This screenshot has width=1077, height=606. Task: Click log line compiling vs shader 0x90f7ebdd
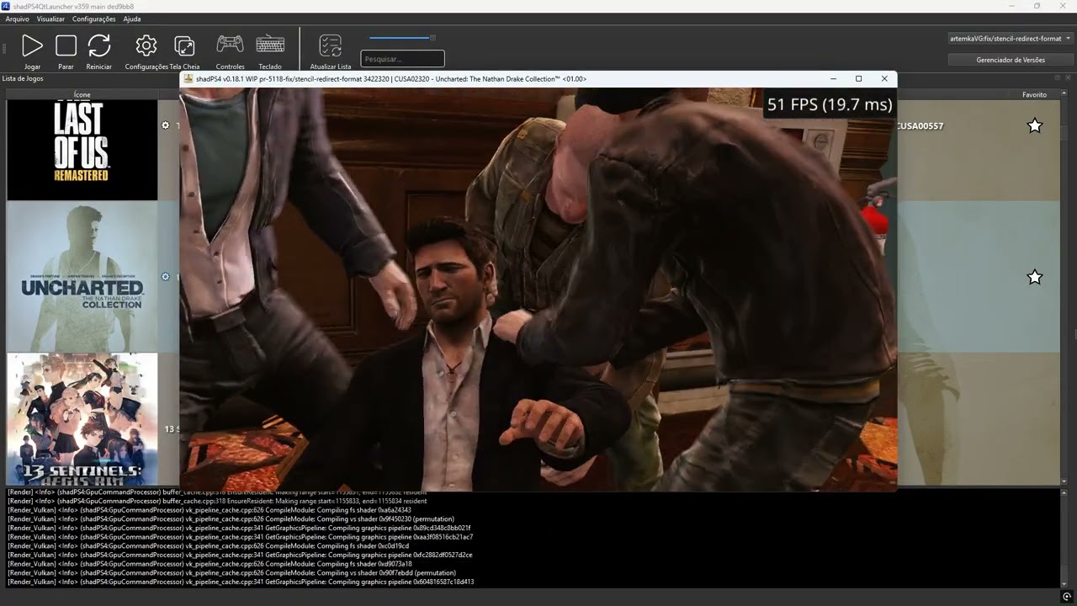click(x=231, y=572)
